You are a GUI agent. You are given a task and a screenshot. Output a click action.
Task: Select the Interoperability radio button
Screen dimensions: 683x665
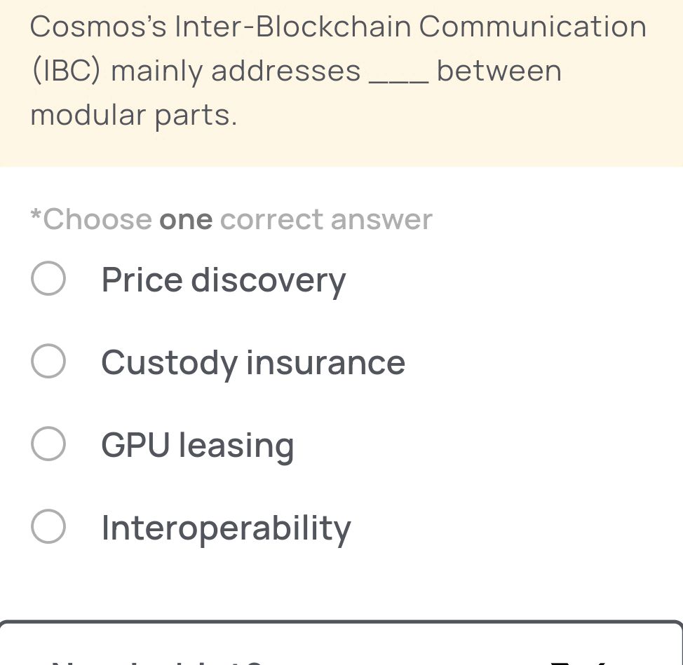[48, 526]
